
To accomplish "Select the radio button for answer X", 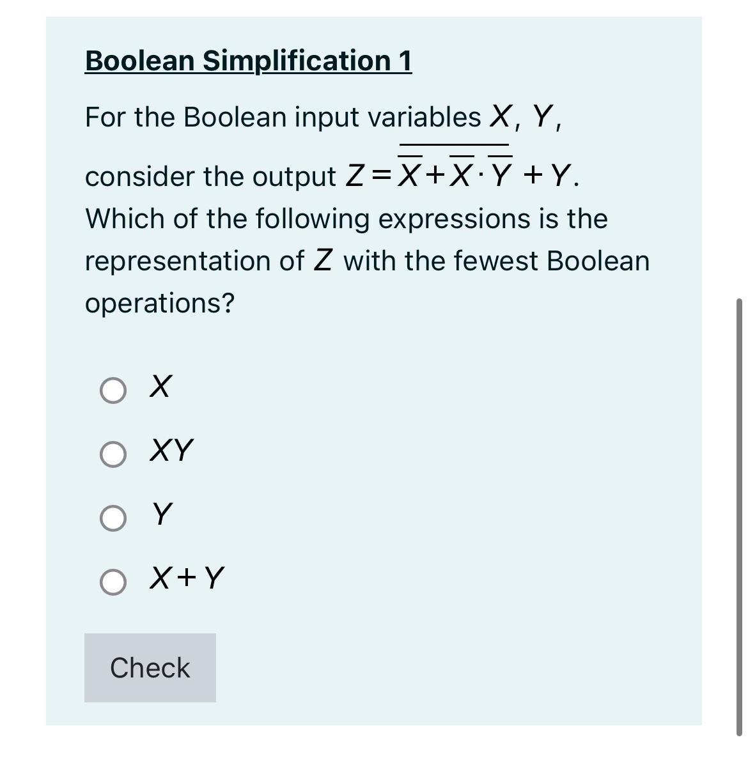I will pos(113,389).
